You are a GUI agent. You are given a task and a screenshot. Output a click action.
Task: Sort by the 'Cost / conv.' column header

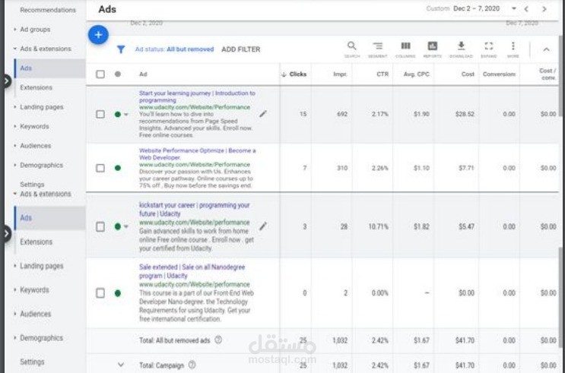(x=548, y=74)
